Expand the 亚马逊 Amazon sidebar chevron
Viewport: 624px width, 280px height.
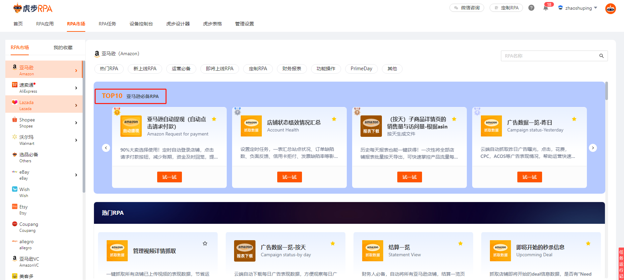point(76,71)
